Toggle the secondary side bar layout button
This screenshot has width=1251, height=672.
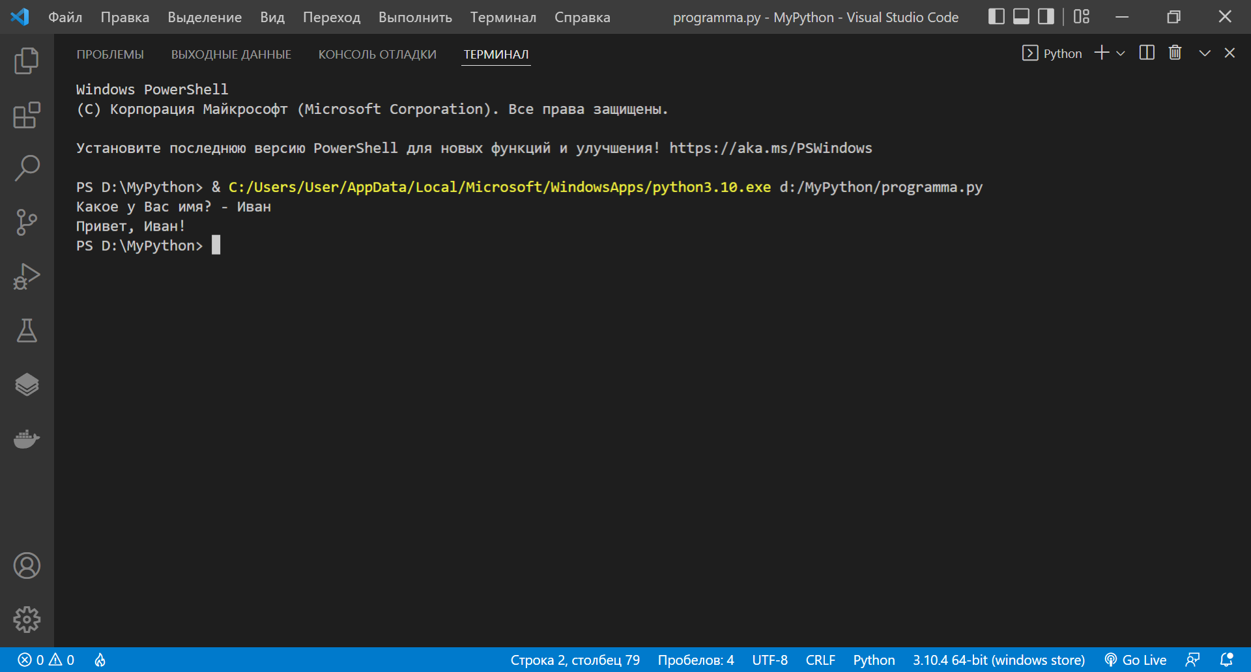pyautogui.click(x=1046, y=17)
